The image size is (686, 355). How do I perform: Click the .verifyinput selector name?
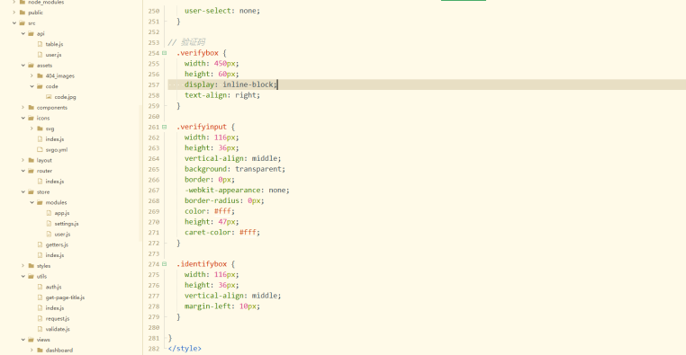(x=202, y=127)
